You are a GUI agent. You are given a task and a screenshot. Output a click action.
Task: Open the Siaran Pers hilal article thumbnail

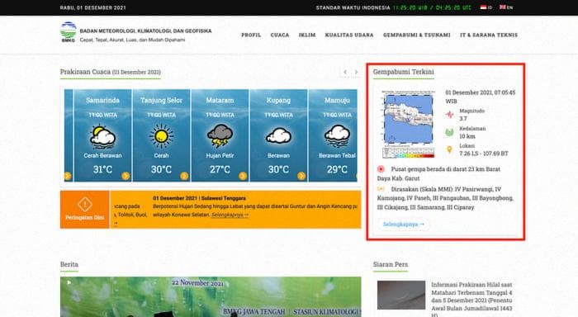coord(401,295)
